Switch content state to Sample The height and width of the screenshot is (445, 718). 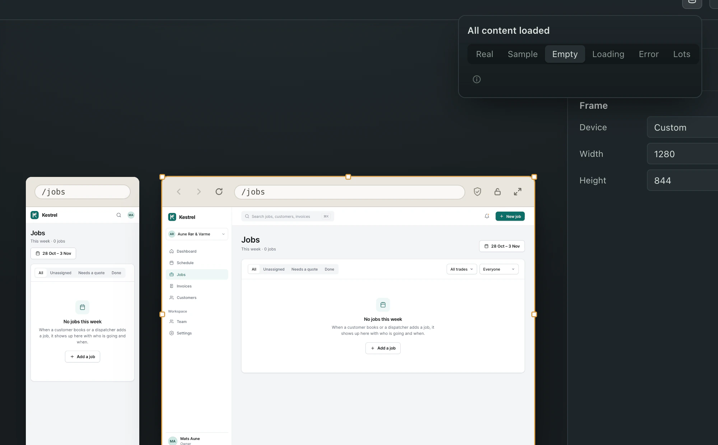click(x=523, y=54)
